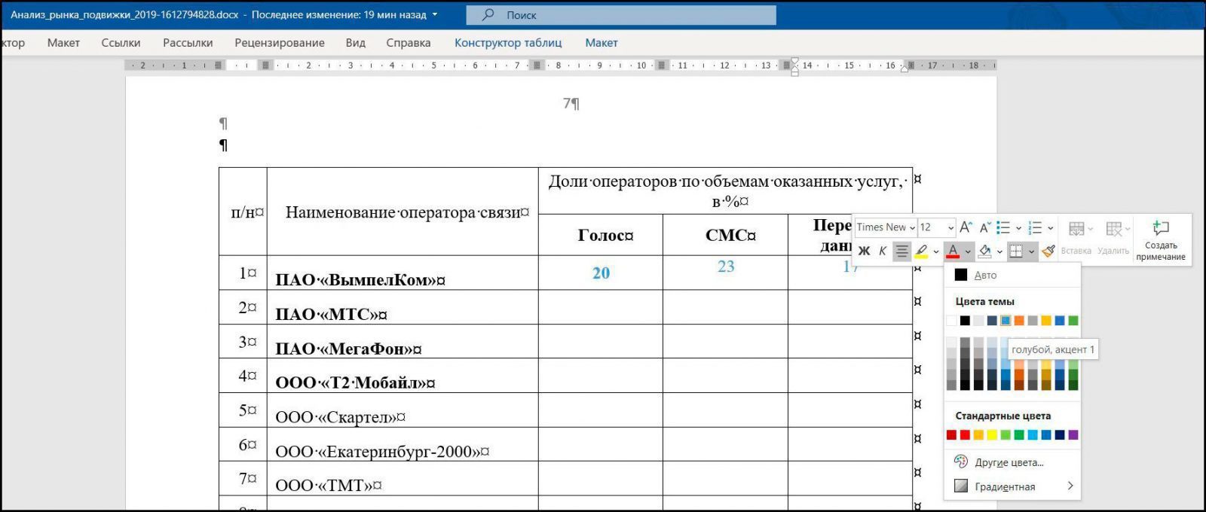Screen dimensions: 1206x512
Task: Select the white theme color swatch
Action: click(951, 321)
